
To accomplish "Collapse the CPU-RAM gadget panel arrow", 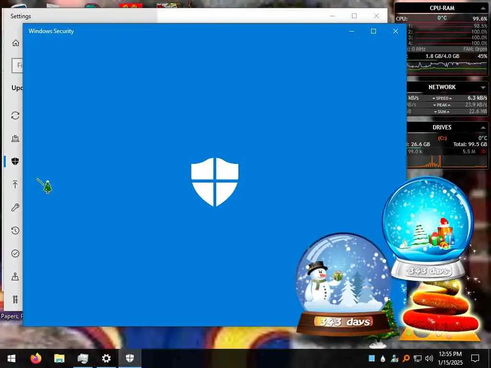I will pos(483,9).
